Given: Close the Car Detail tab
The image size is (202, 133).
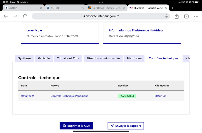Looking at the screenshot, I should click(x=124, y=8).
